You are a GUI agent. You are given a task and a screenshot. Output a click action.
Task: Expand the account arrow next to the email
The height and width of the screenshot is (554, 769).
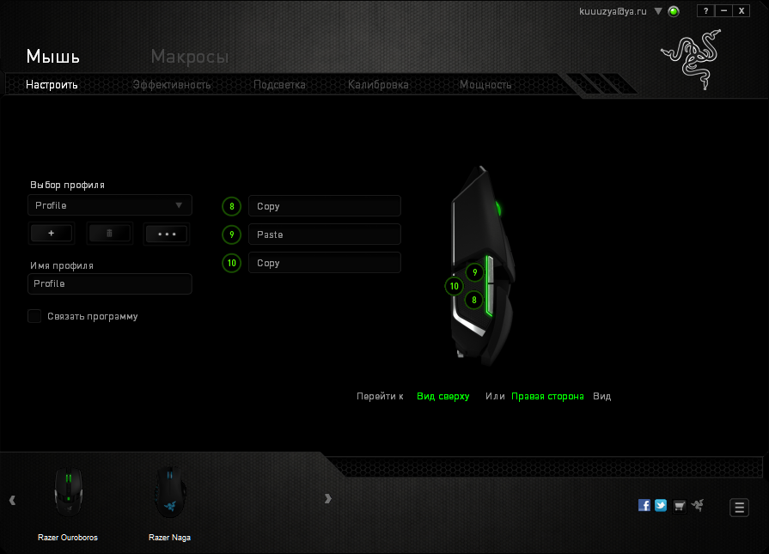pos(658,11)
